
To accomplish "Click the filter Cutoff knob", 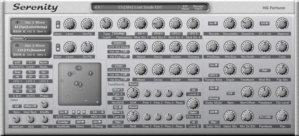I will point(106,24).
